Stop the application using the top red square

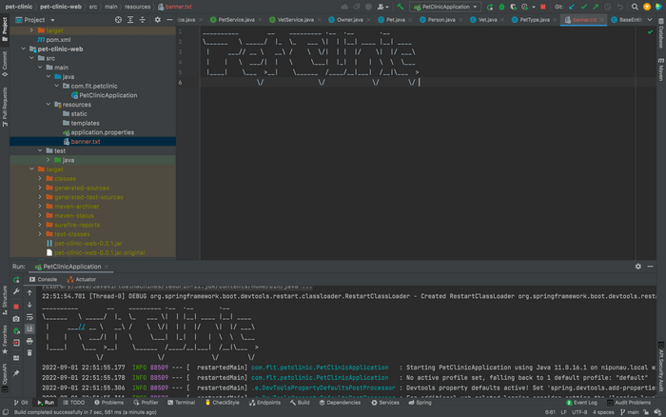[x=543, y=7]
